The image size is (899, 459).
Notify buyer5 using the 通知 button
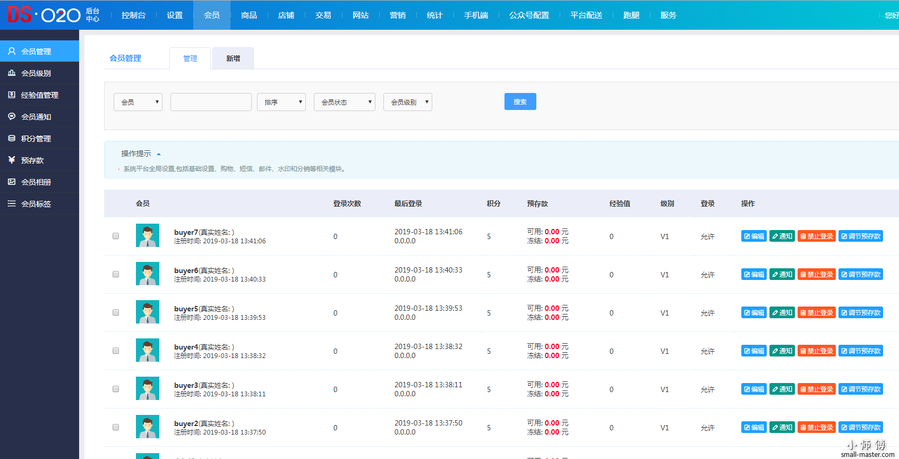click(x=782, y=312)
